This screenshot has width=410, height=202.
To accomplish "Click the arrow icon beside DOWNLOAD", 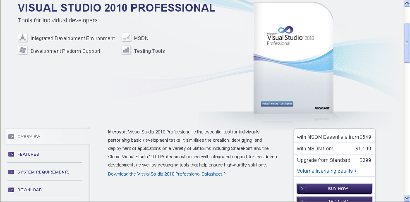I will pos(11,190).
